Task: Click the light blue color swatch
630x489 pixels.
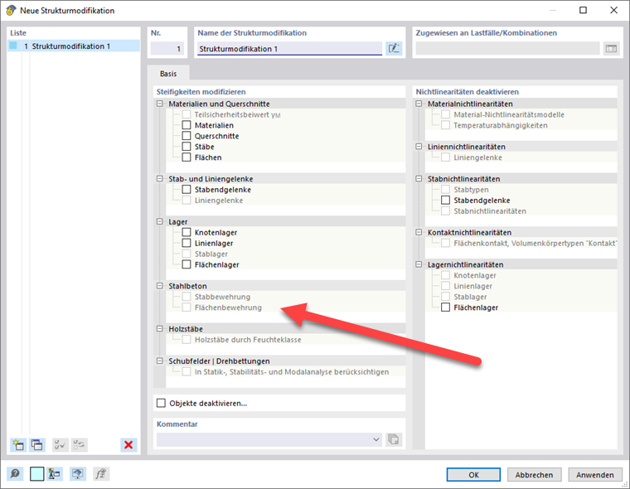Action: tap(36, 475)
